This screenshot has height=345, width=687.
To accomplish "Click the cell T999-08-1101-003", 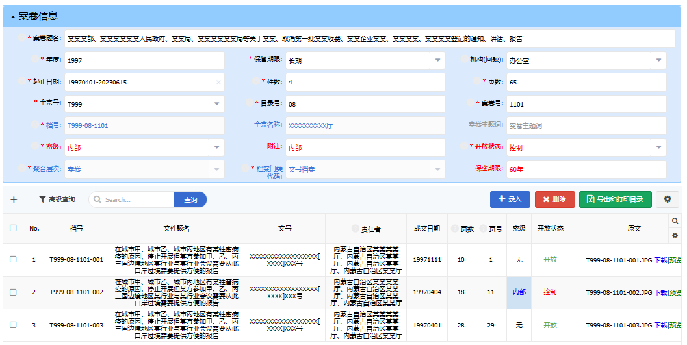I will pos(76,326).
